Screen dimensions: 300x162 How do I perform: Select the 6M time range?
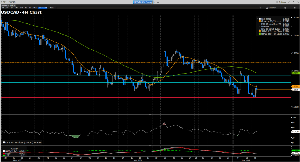pyautogui.click(x=16, y=8)
